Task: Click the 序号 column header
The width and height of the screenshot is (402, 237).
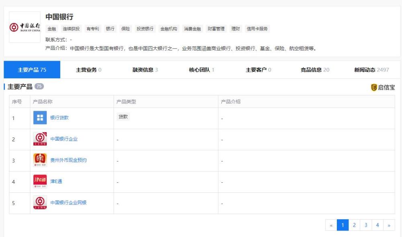Action: tap(17, 102)
